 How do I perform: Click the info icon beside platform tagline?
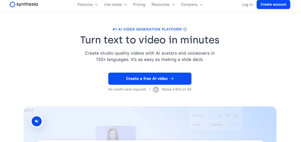[185, 30]
